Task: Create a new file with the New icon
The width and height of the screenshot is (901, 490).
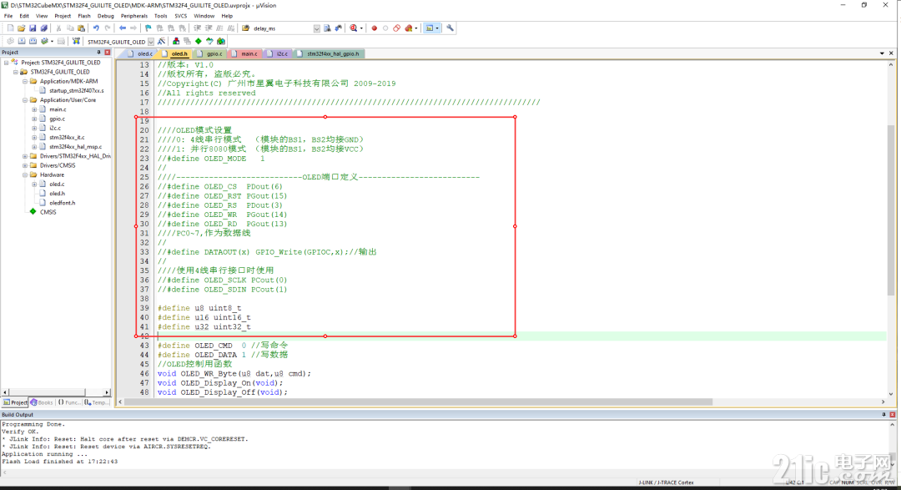Action: point(10,28)
